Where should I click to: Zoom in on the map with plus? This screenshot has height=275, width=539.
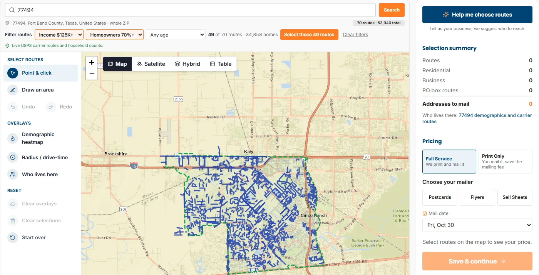click(92, 62)
